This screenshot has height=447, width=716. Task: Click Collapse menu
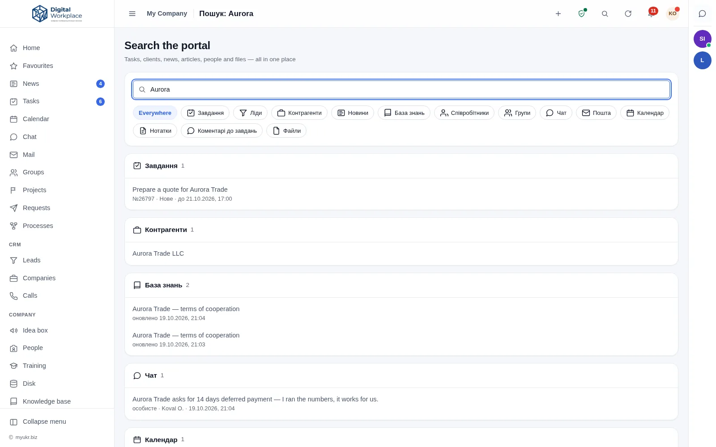click(57, 422)
